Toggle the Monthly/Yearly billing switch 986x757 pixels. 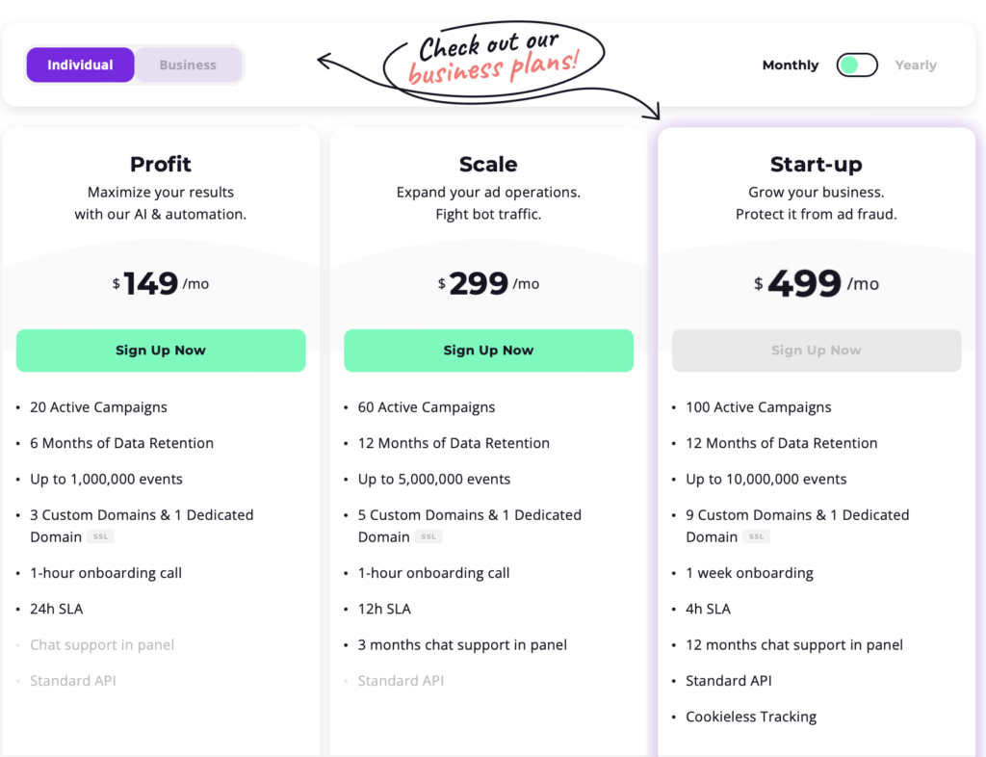(856, 65)
